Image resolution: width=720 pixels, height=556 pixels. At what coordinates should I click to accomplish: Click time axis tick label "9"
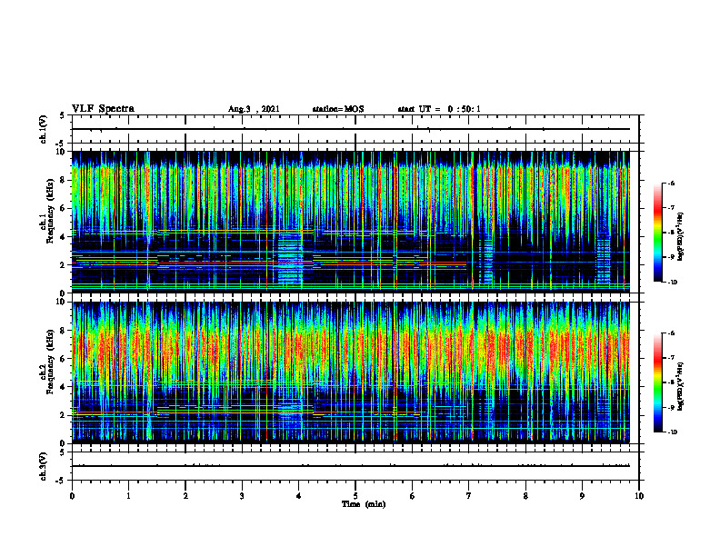582,496
